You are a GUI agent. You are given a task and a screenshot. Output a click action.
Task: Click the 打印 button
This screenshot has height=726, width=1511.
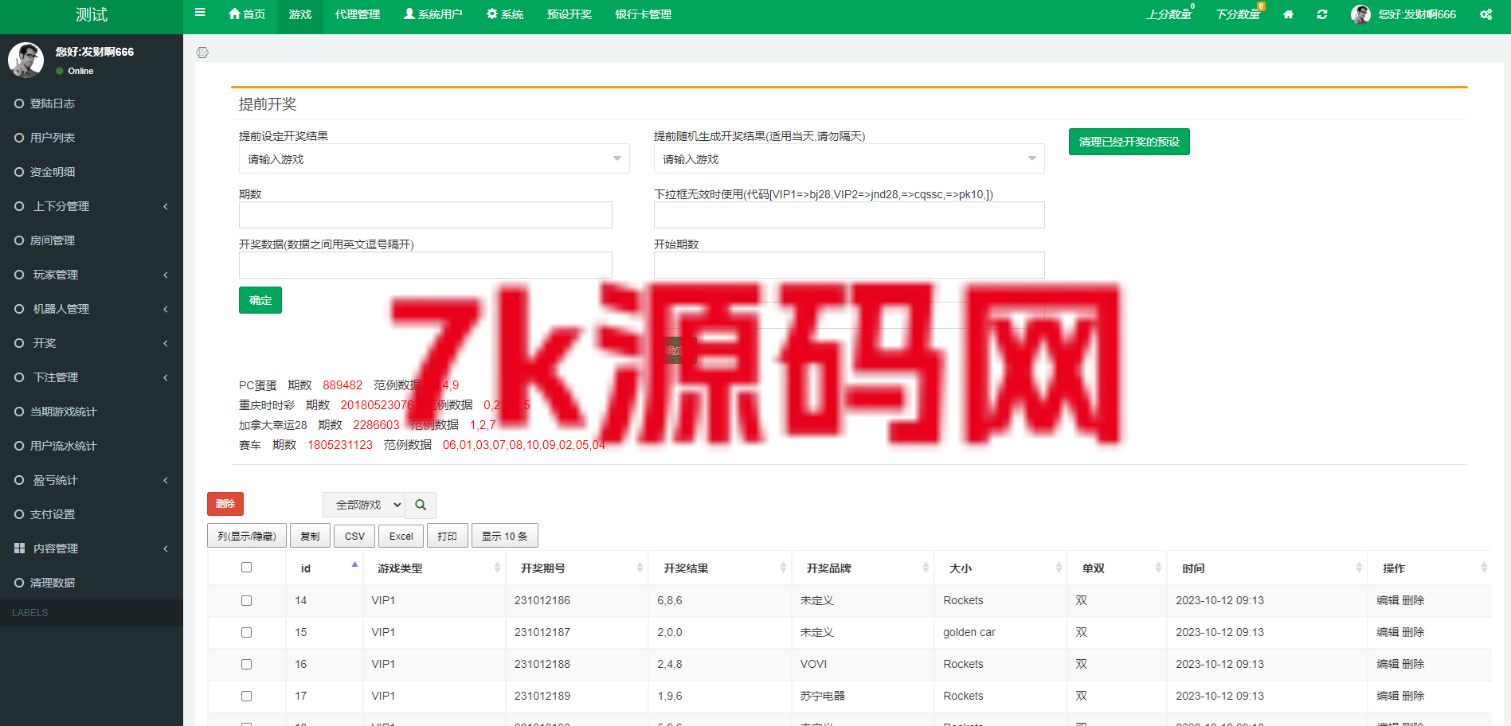(448, 536)
